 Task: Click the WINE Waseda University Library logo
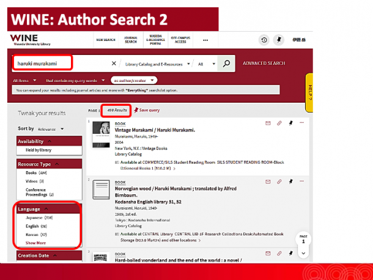pyautogui.click(x=30, y=40)
